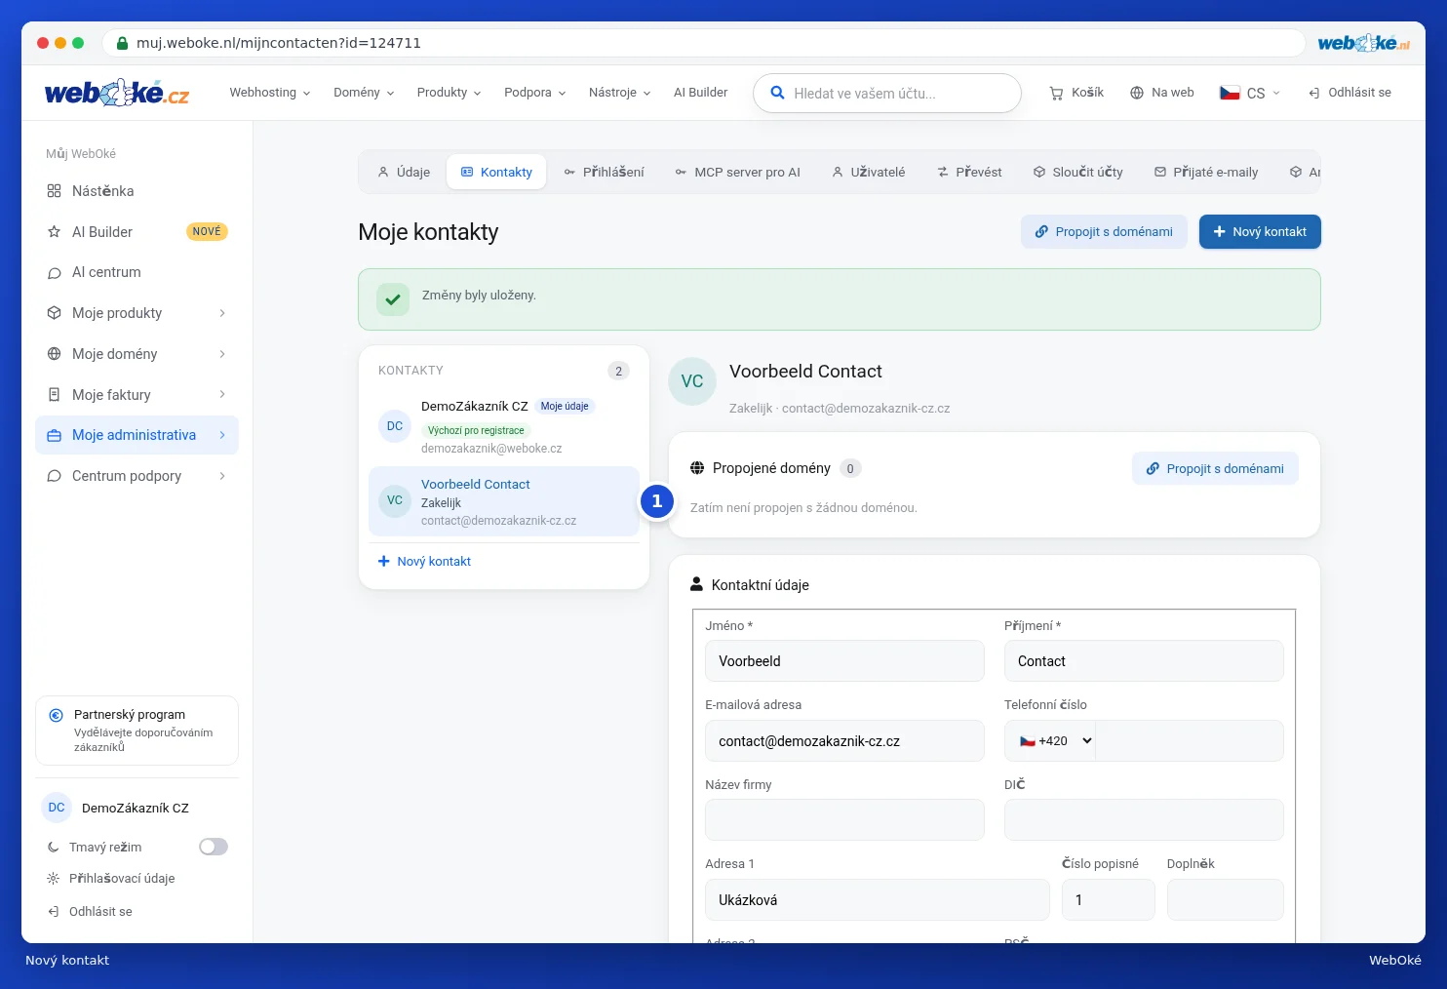Toggle Tmavý režim dark mode switch

click(x=214, y=847)
